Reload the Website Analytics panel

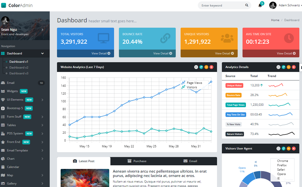point(201,67)
